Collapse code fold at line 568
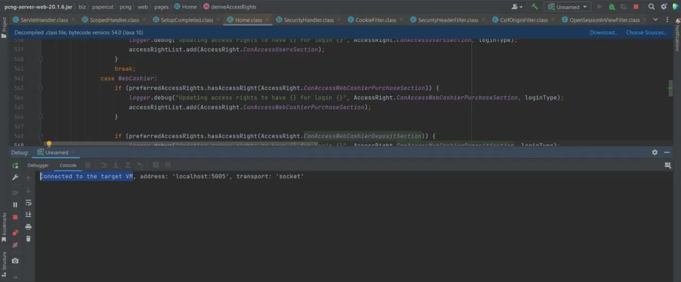Image resolution: width=681 pixels, height=282 pixels. [x=40, y=136]
